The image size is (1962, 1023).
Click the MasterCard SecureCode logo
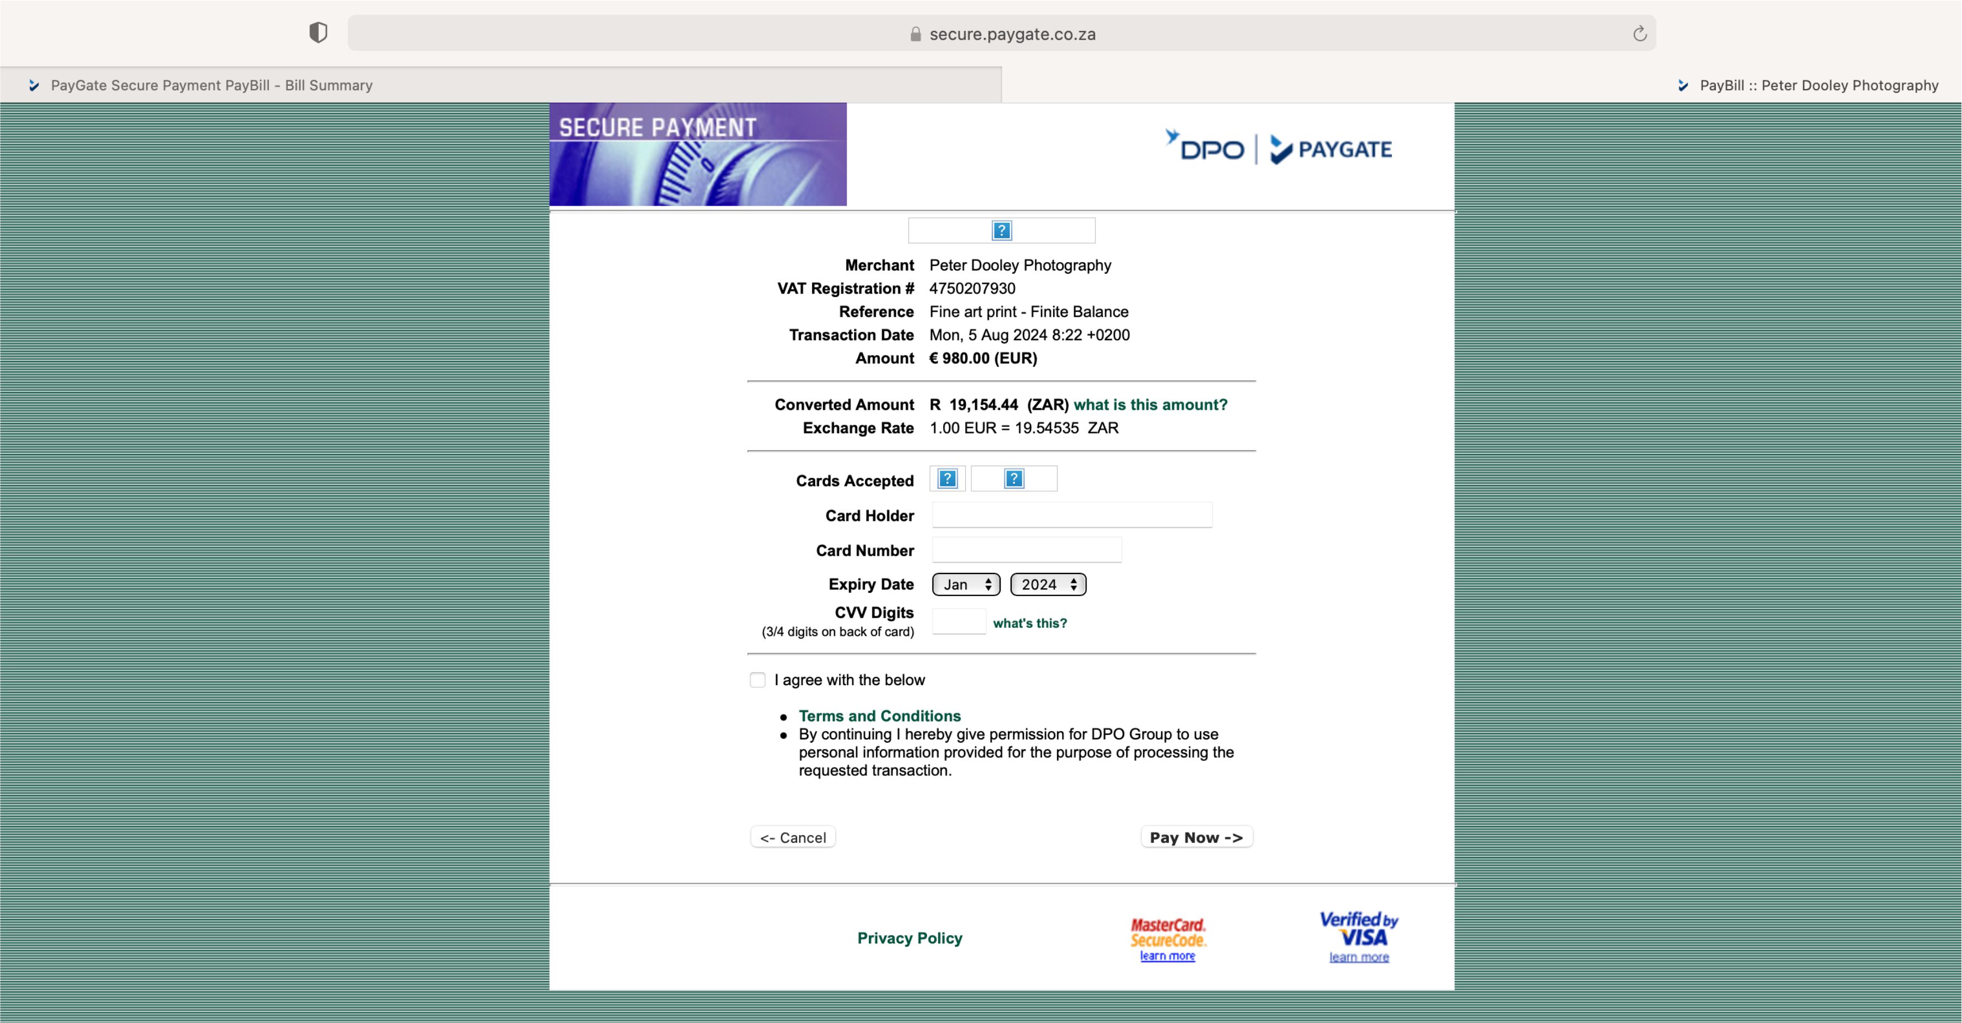tap(1168, 932)
